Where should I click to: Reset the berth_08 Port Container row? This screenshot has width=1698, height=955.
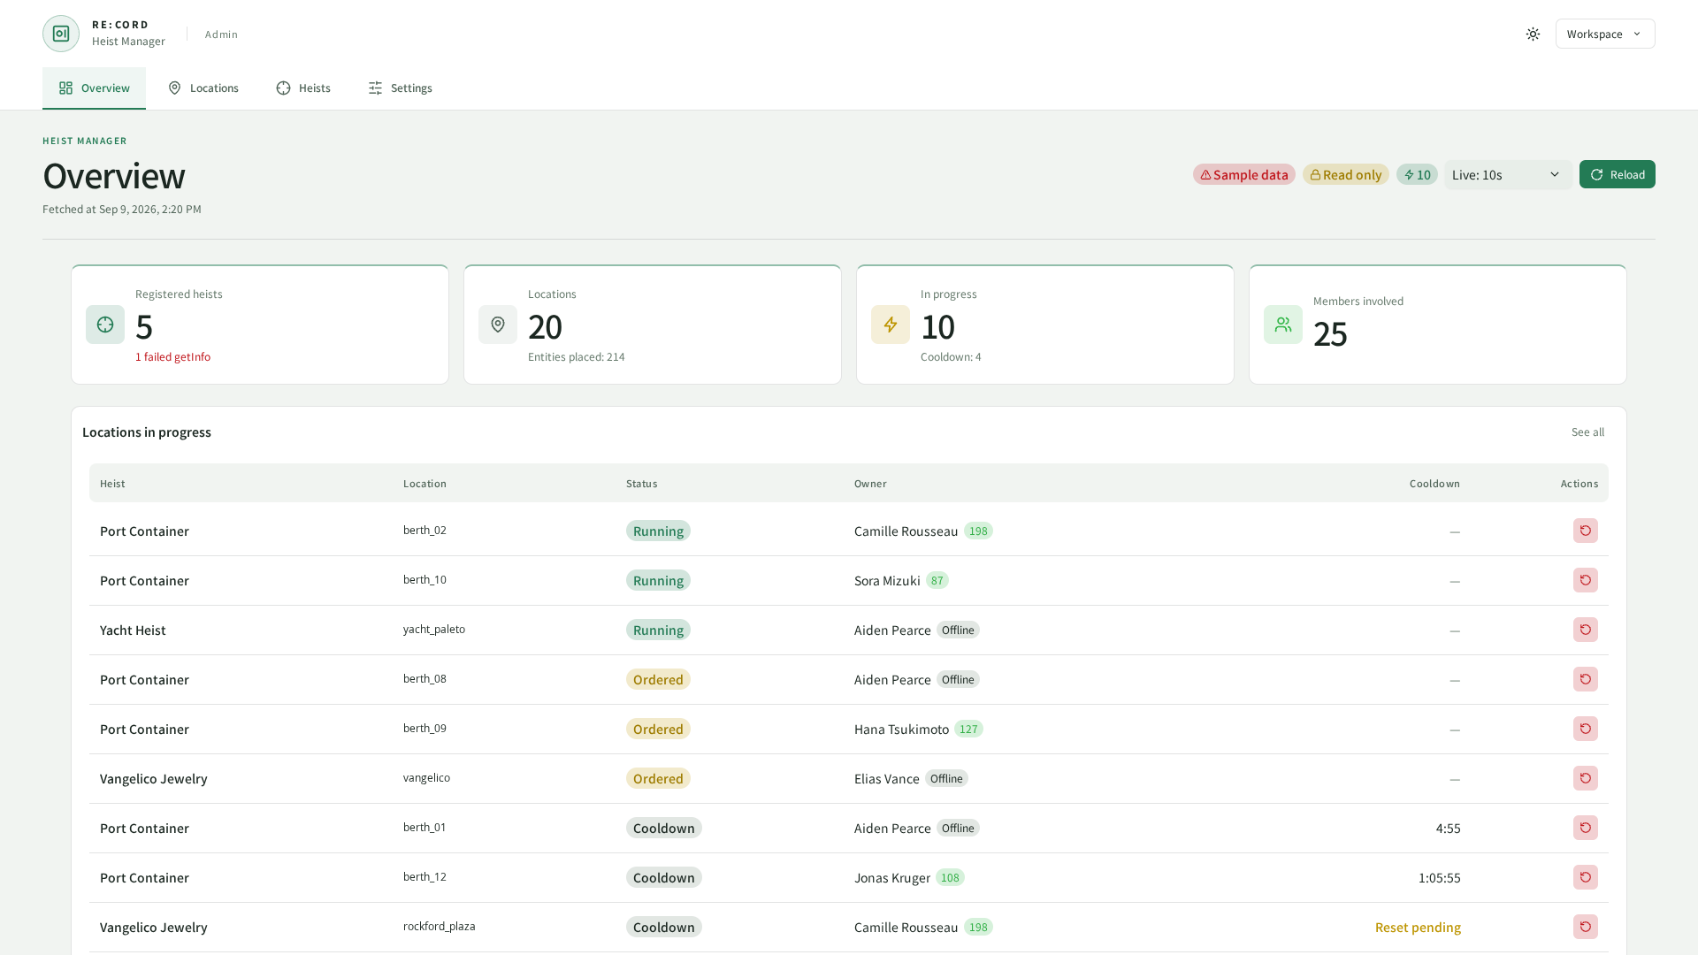point(1586,679)
